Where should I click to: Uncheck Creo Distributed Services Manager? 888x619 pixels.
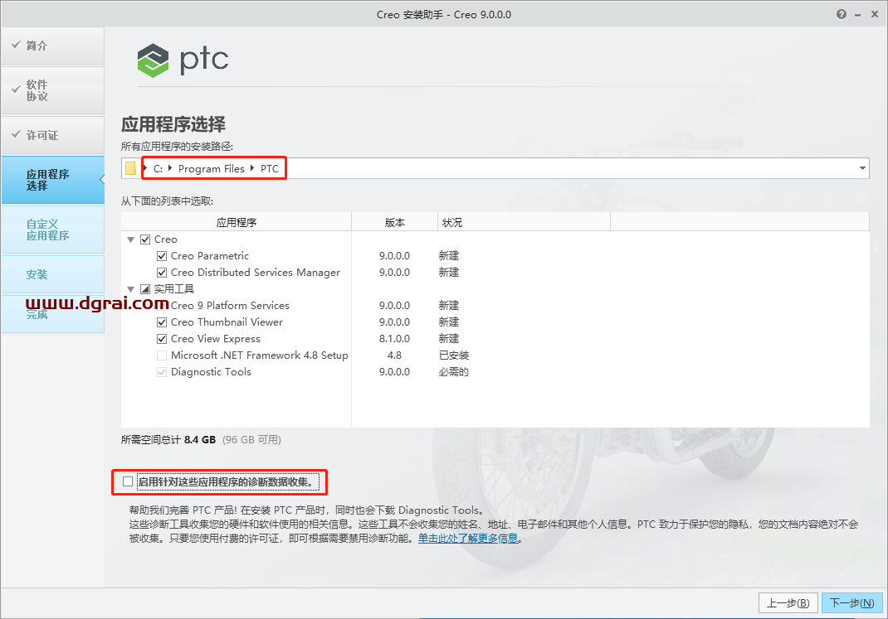click(x=162, y=273)
